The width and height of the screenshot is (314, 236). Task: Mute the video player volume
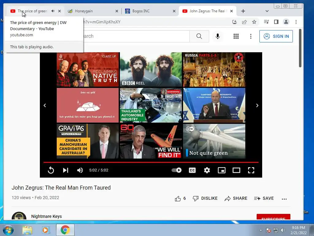click(80, 170)
